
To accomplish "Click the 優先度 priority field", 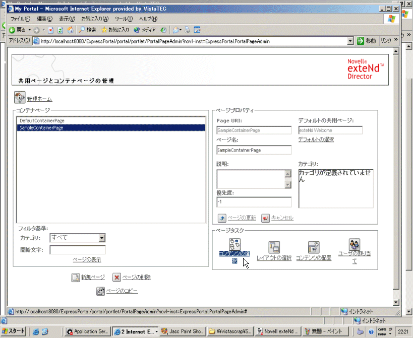I will pos(254,202).
